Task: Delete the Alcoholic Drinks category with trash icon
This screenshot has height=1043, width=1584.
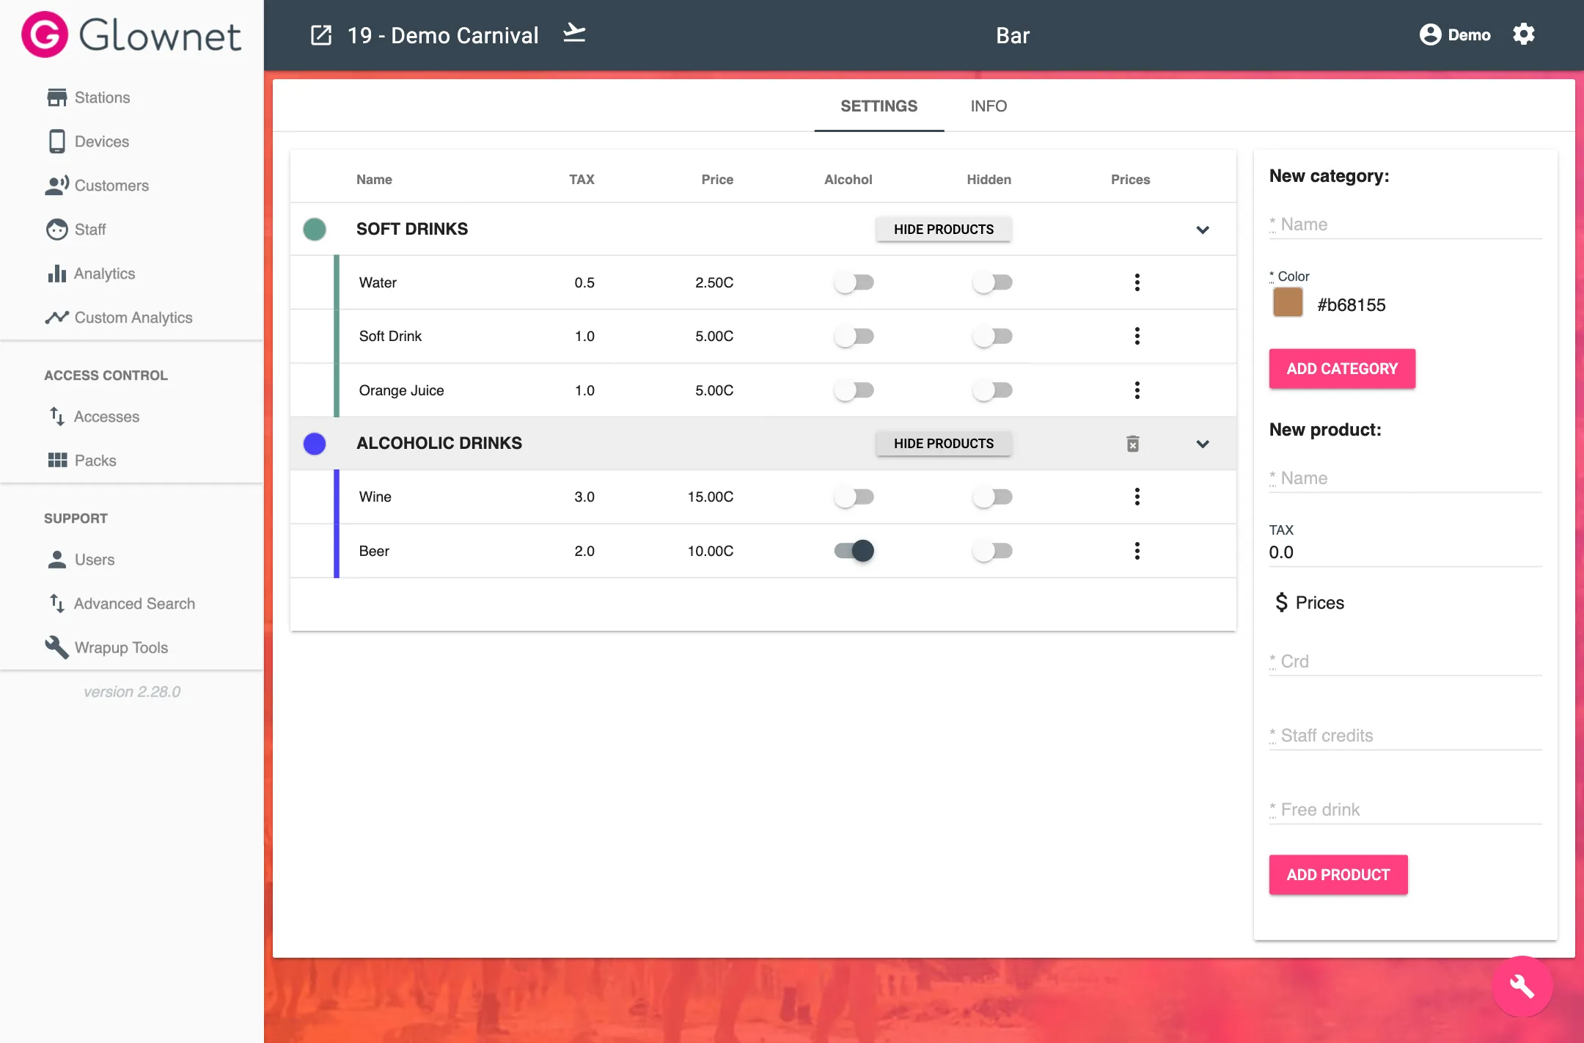Action: tap(1133, 444)
